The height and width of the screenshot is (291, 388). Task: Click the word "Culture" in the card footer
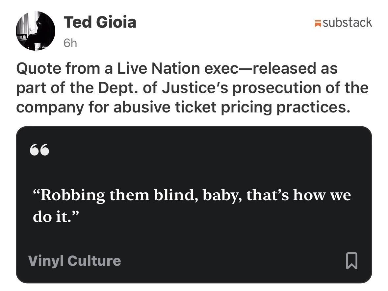pyautogui.click(x=94, y=261)
